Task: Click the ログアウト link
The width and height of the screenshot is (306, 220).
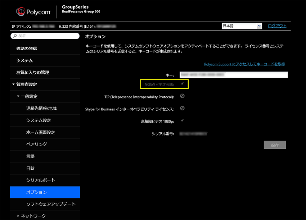Action: (x=277, y=26)
